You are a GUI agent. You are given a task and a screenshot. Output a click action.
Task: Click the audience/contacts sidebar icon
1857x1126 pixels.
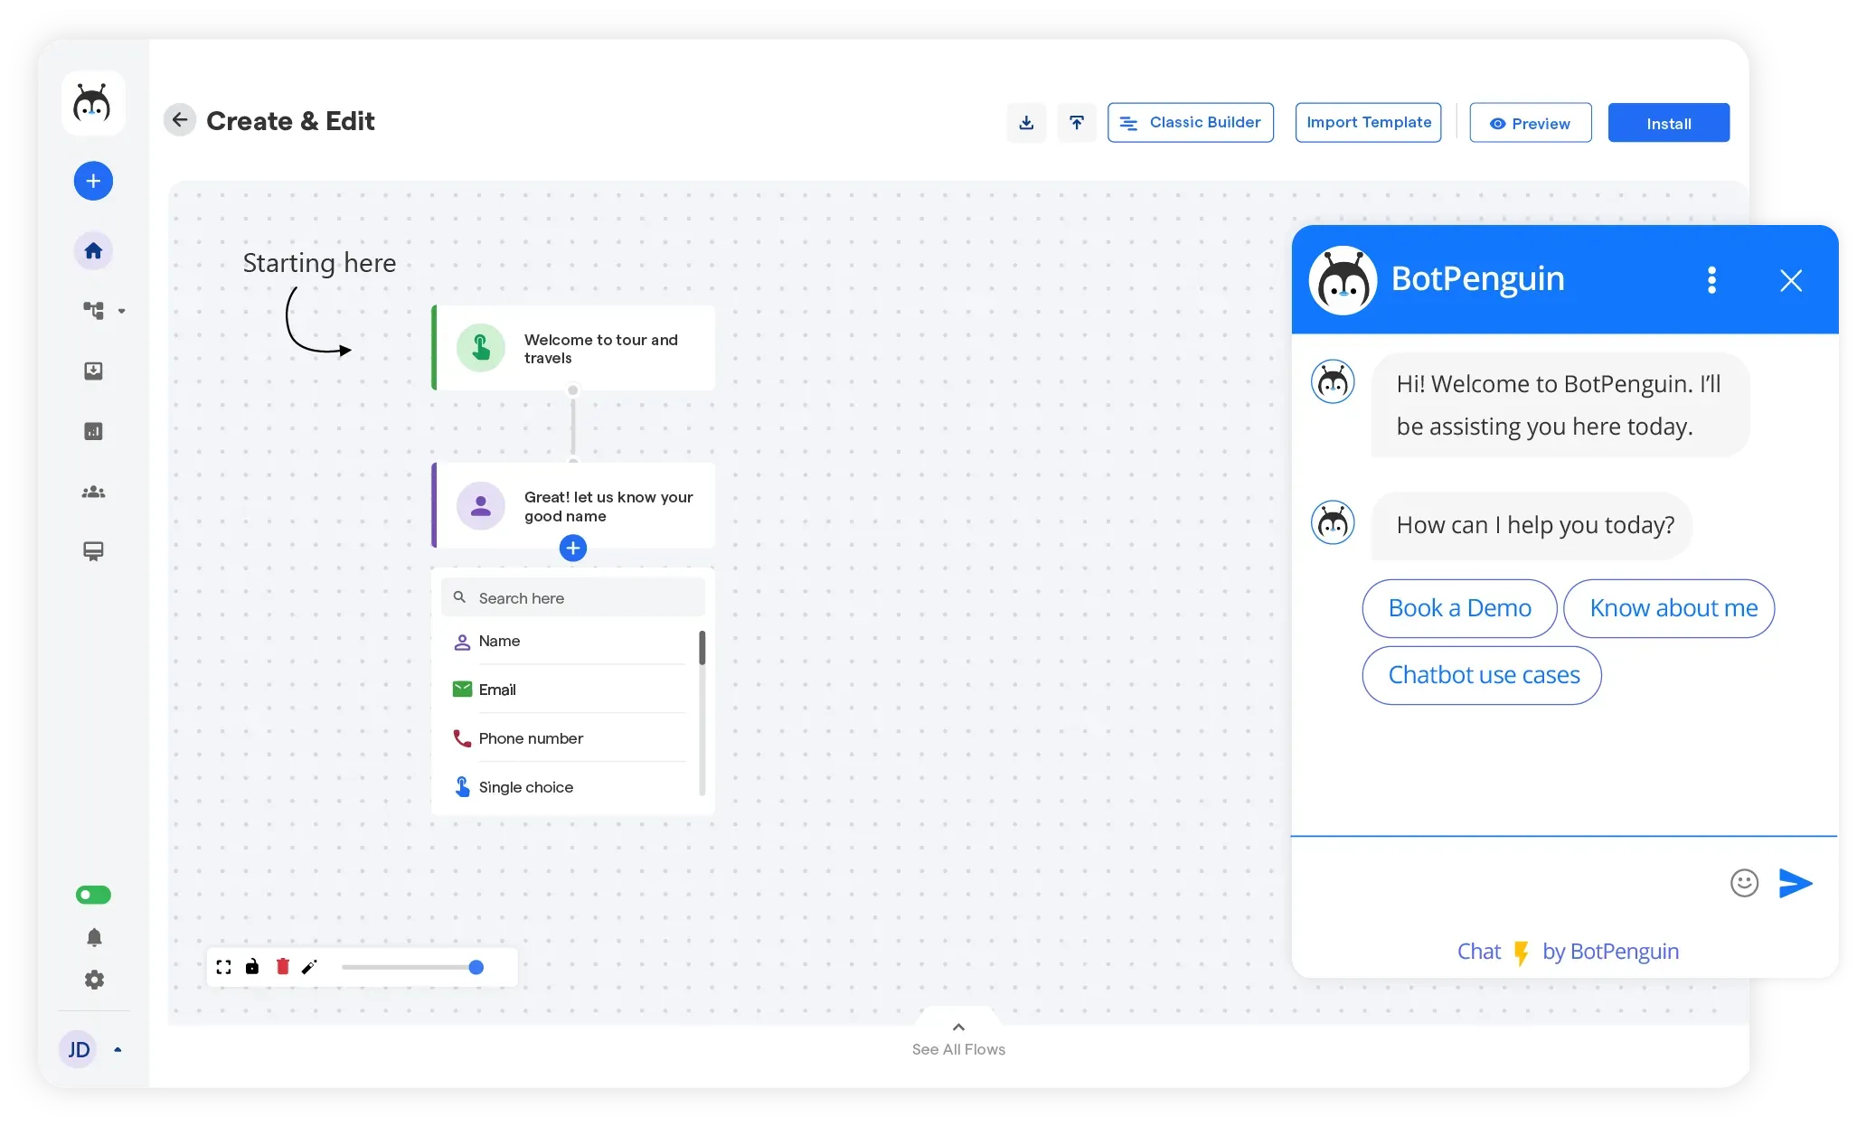(94, 492)
